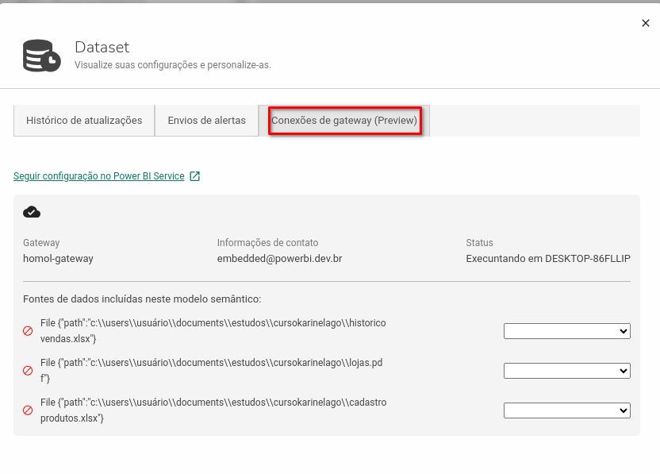Click the blocked icon next to cadastro produtos.xlsx
This screenshot has width=660, height=474.
point(28,410)
